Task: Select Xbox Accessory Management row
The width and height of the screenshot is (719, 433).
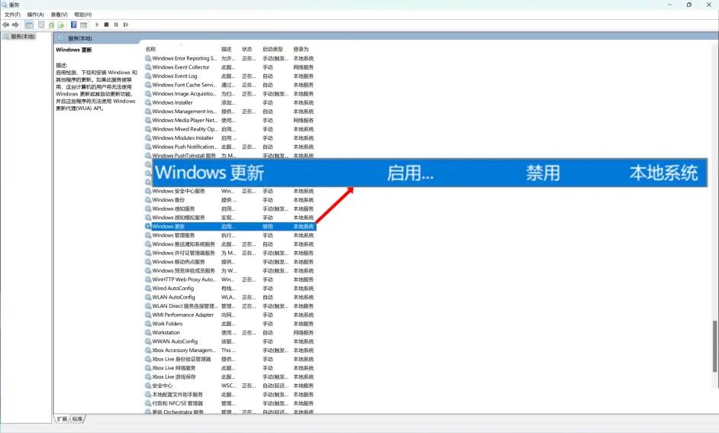Action: [230, 351]
